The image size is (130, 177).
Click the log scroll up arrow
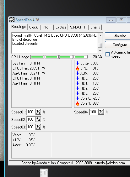100,36
